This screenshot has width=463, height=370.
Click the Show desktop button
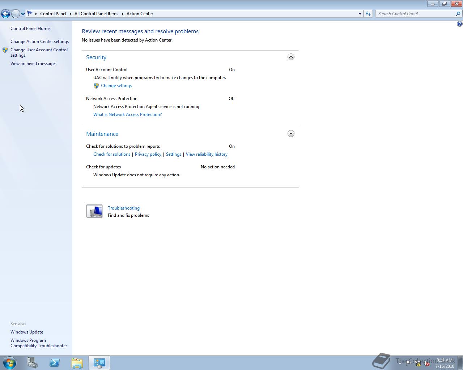460,363
